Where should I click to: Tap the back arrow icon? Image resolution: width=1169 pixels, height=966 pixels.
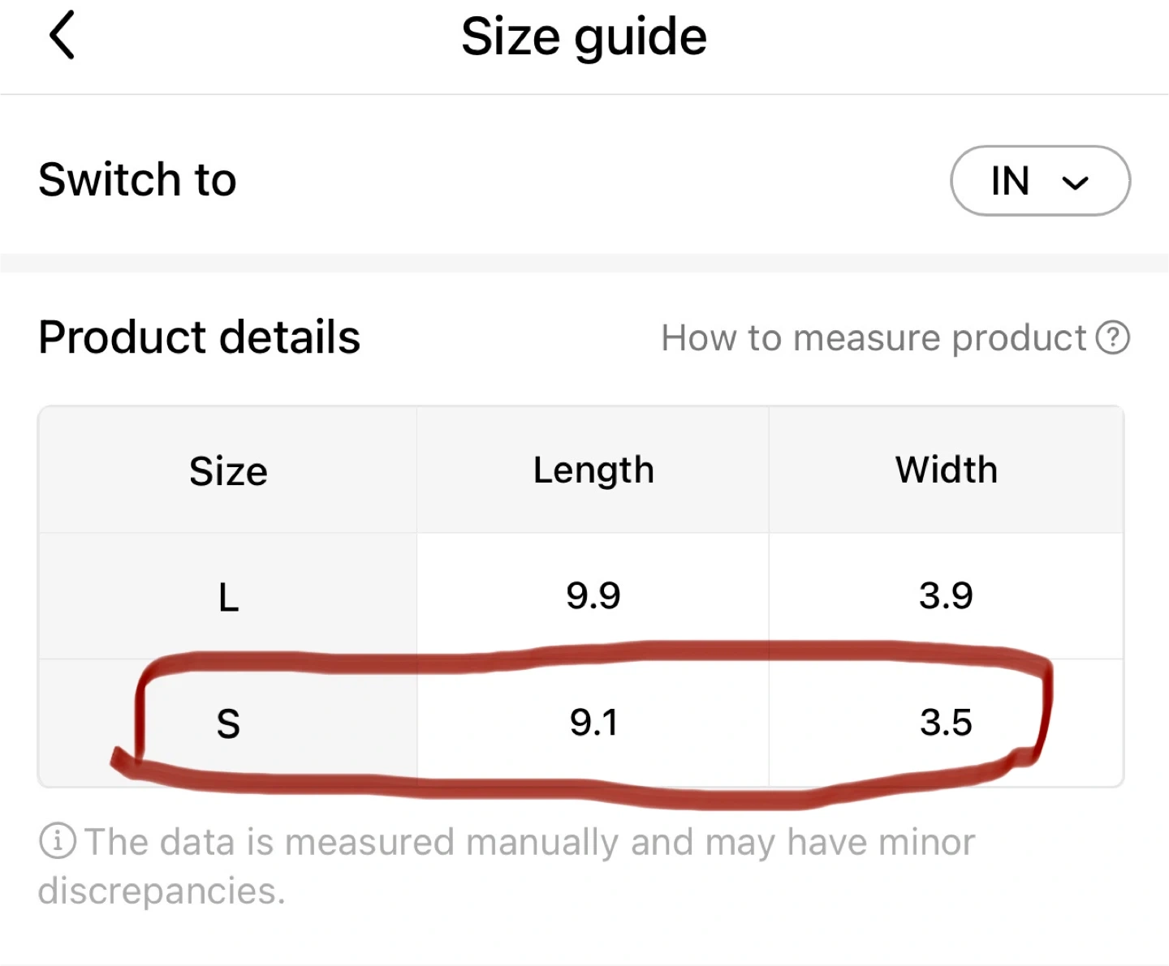pos(62,36)
